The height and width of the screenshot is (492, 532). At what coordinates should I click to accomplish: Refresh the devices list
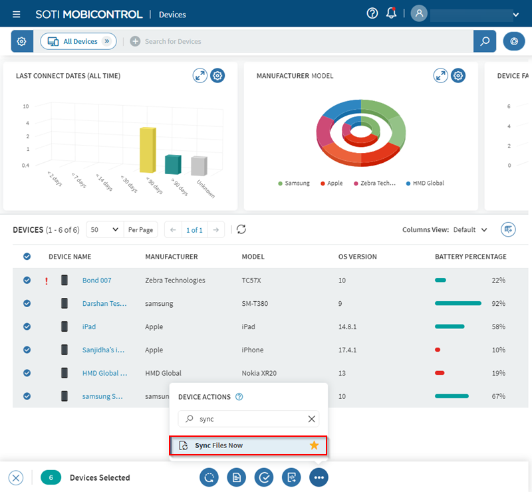pyautogui.click(x=241, y=229)
